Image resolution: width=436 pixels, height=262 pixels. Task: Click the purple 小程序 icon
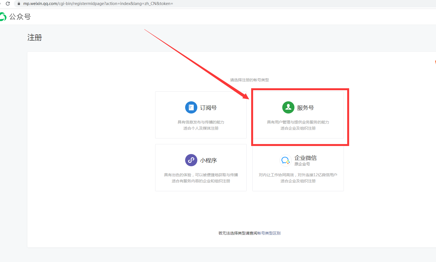[191, 160]
